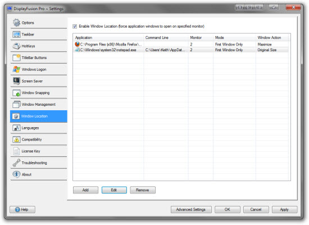Click the About info icon
The image size is (309, 225).
16,174
